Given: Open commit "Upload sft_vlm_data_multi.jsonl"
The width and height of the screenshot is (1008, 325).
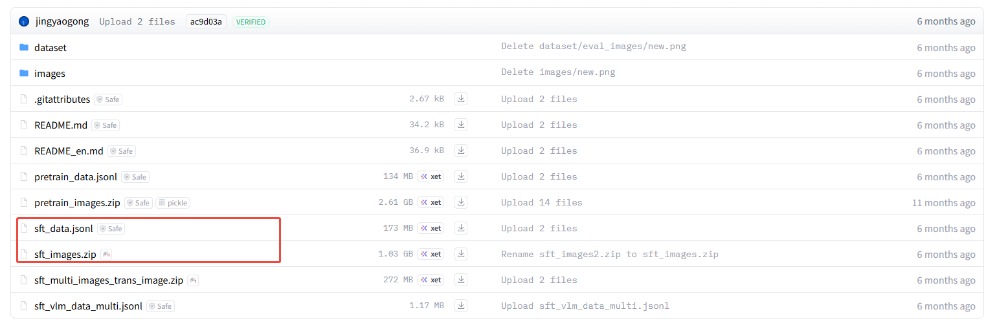Looking at the screenshot, I should [x=585, y=306].
